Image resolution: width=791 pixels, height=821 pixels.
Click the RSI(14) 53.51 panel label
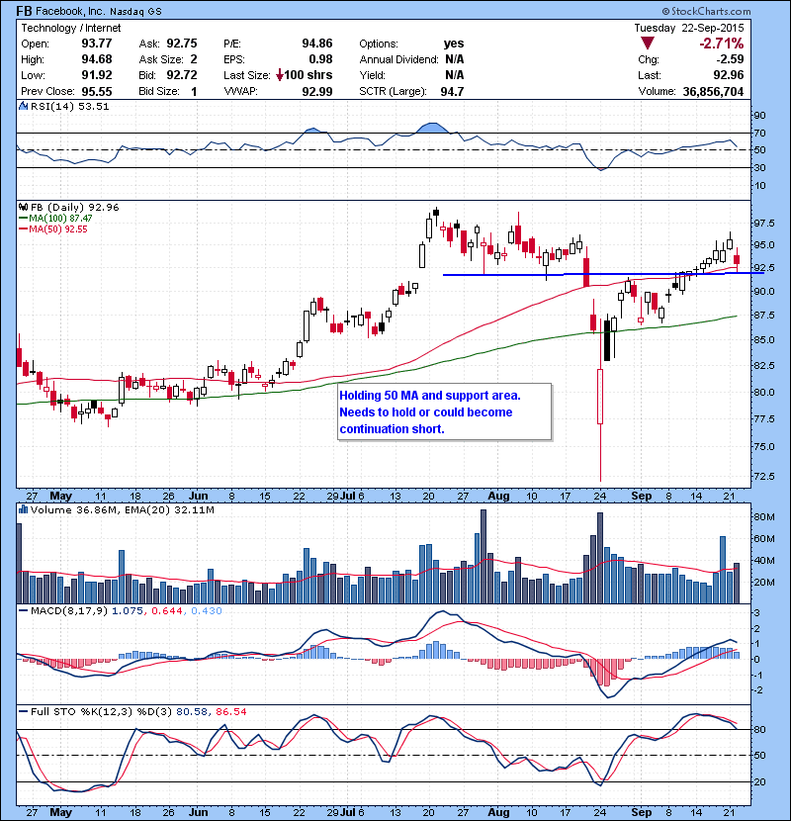point(69,106)
